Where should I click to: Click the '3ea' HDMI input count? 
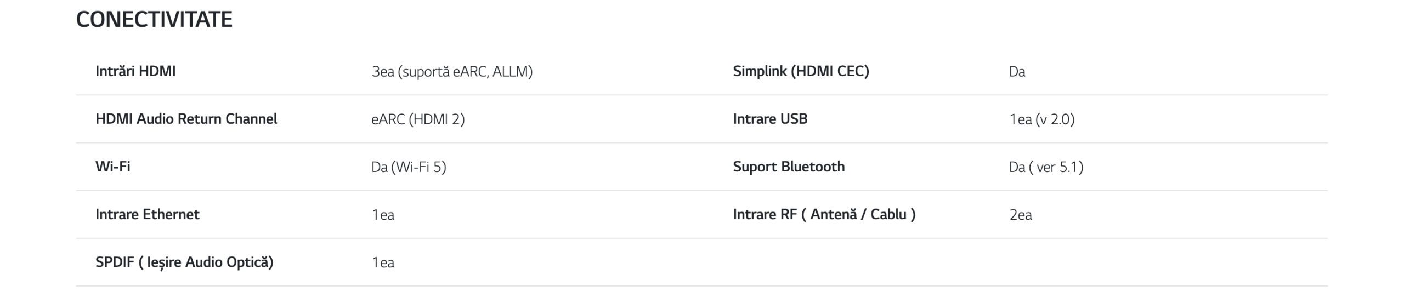[x=383, y=72]
